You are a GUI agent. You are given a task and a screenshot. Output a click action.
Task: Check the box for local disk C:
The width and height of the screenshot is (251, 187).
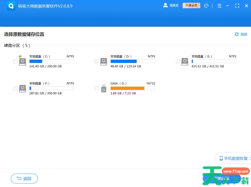click(15, 61)
